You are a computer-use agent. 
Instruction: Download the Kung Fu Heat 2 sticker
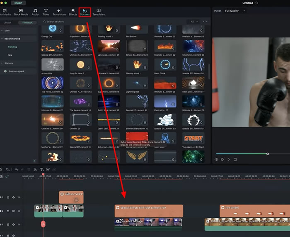click(x=89, y=68)
